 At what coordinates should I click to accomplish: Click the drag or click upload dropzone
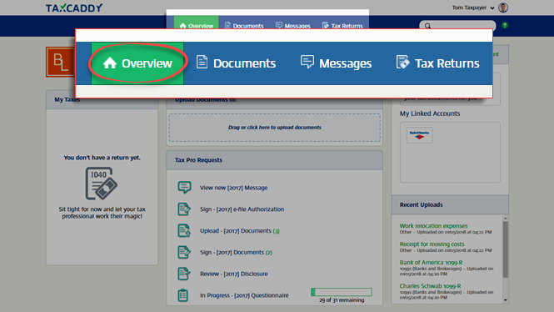275,128
